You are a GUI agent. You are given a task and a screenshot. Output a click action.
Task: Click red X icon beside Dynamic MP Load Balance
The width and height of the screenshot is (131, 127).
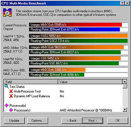coord(11,96)
